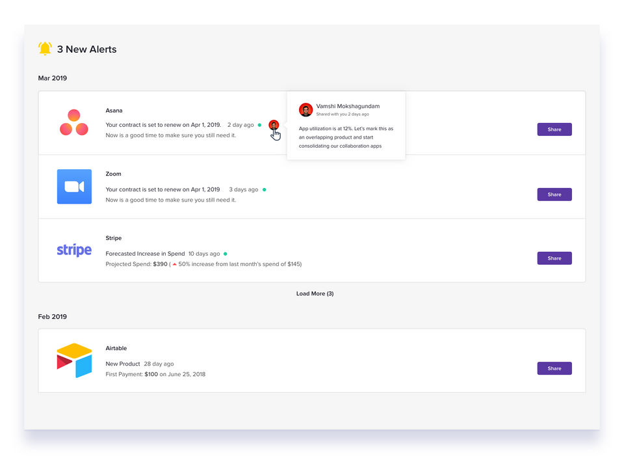Image resolution: width=624 pixels, height=460 pixels.
Task: Open the Airtable app name link
Action: point(116,349)
